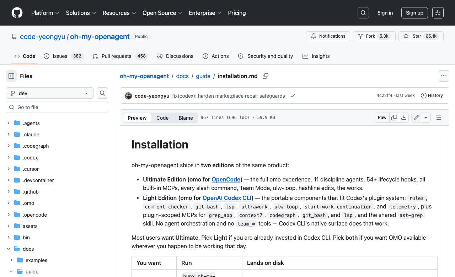The image size is (455, 277).
Task: Open the GitHub home logo
Action: [x=17, y=13]
